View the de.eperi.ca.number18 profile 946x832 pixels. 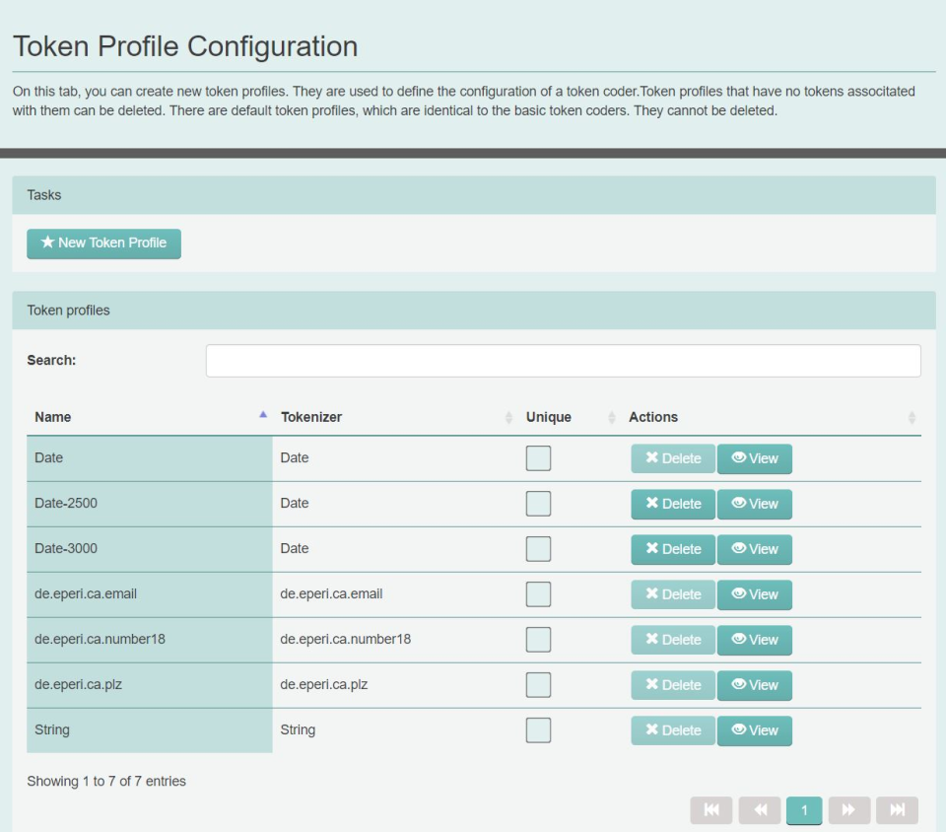click(x=754, y=640)
